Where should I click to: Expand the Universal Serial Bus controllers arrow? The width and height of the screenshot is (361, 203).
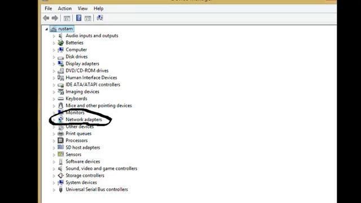pyautogui.click(x=54, y=190)
